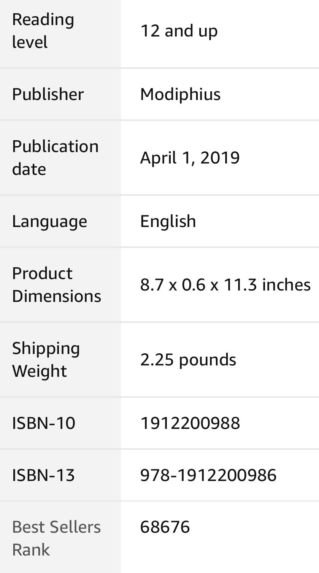Click the '12 and up' value

[179, 31]
